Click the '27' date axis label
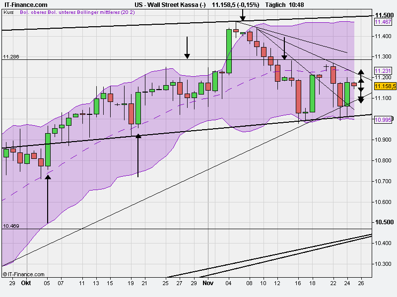The width and height of the screenshot is (397, 297). click(179, 283)
